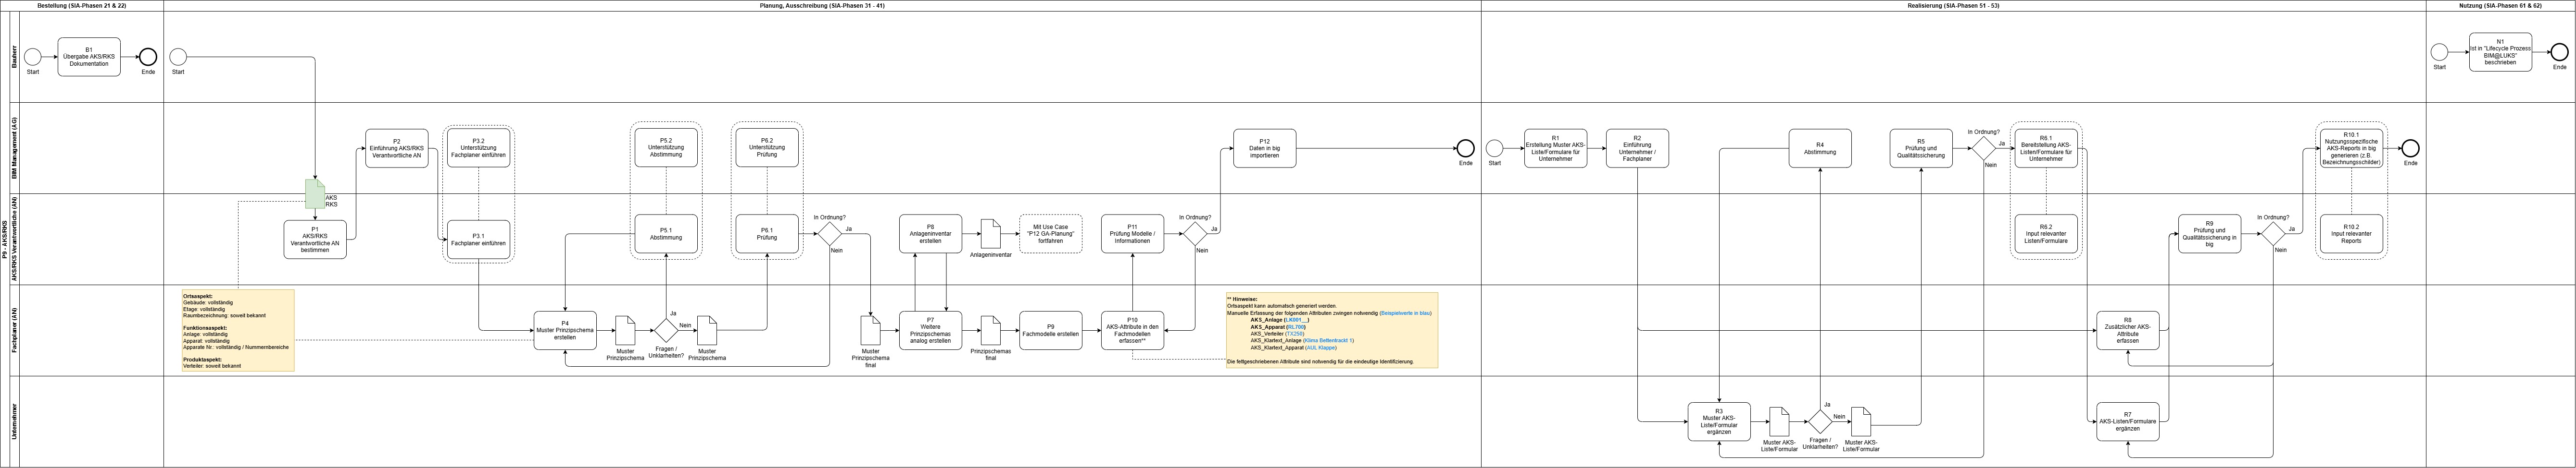The image size is (2576, 468).
Task: Select task R6.1 Bereitstellung AKS-Listen/Formulare
Action: tap(2046, 149)
